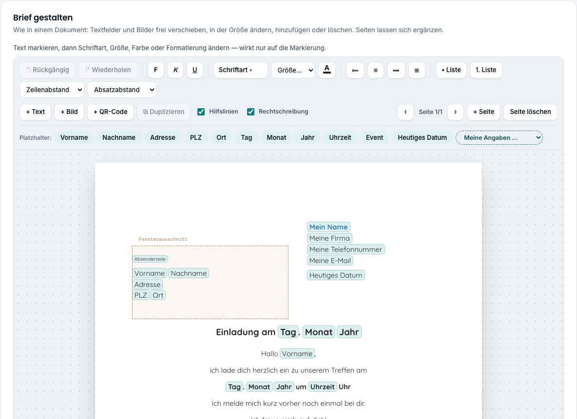The image size is (577, 419).
Task: Toggle italic formatting with the K button
Action: point(175,70)
